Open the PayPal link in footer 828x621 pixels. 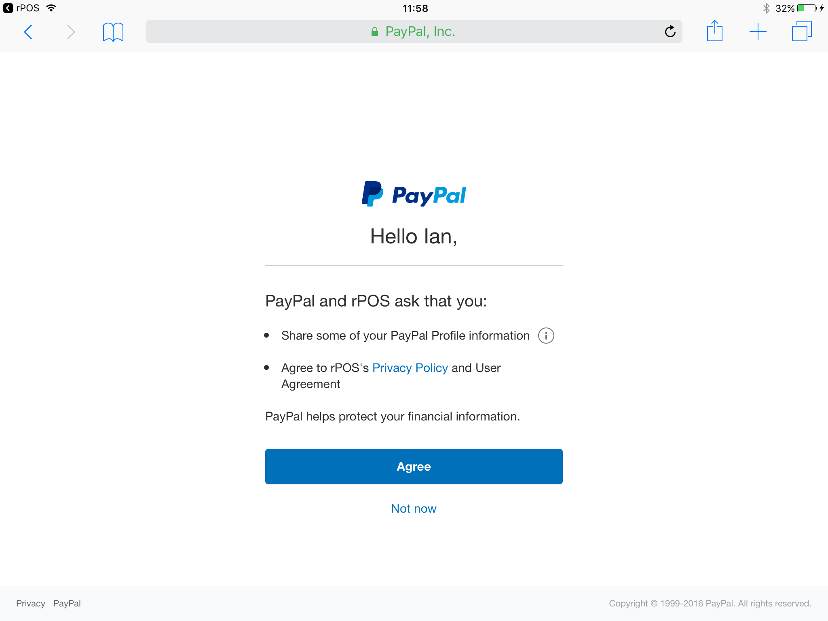67,603
